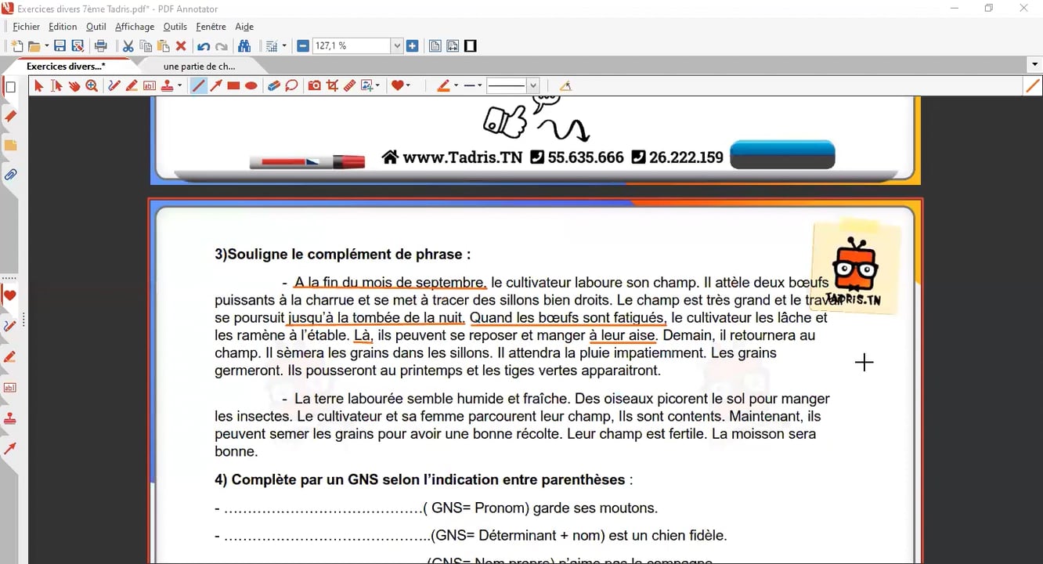Click the Insert image tool

click(x=367, y=86)
